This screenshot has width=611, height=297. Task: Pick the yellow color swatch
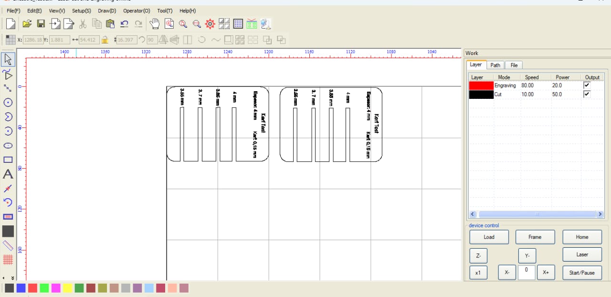pos(67,288)
